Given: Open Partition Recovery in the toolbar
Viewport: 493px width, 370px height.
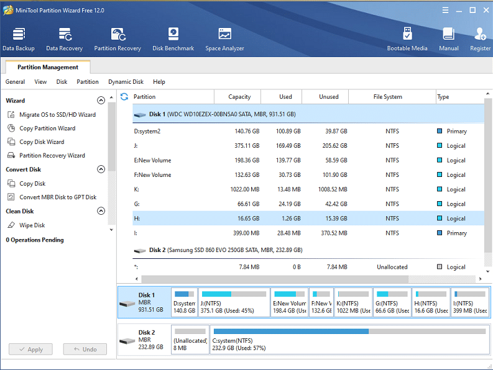Looking at the screenshot, I should [117, 39].
